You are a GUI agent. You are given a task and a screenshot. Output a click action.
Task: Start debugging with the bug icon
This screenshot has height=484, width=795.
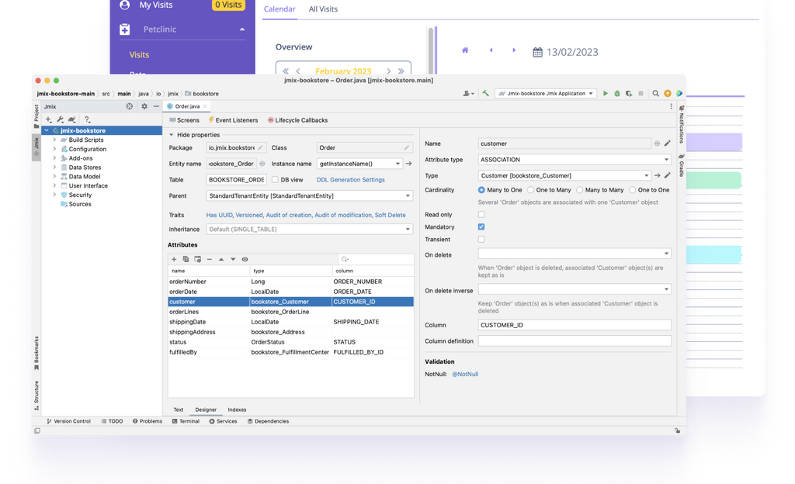point(616,93)
